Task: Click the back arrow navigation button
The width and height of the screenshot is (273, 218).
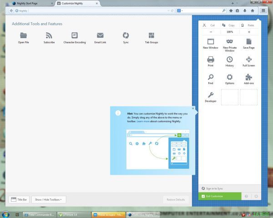Action: 11,11
